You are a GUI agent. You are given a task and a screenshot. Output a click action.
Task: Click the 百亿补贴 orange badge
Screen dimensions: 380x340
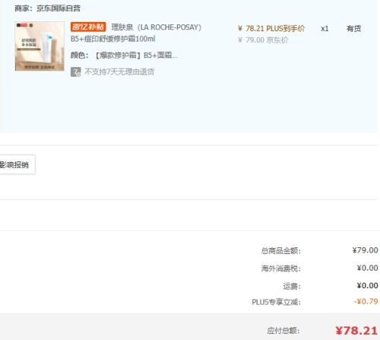88,27
